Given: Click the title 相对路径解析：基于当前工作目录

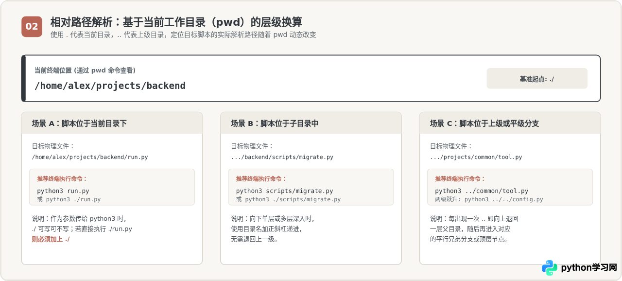Looking at the screenshot, I should tap(176, 22).
